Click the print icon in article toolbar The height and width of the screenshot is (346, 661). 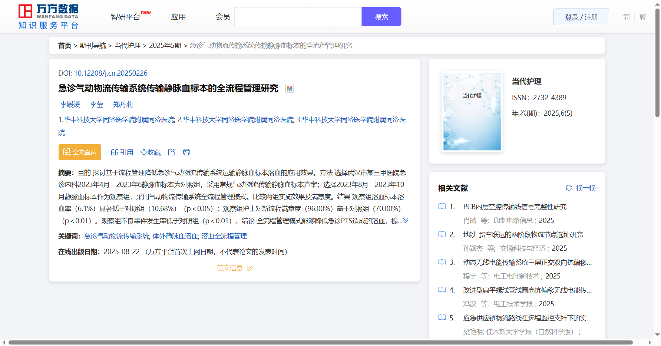click(186, 152)
